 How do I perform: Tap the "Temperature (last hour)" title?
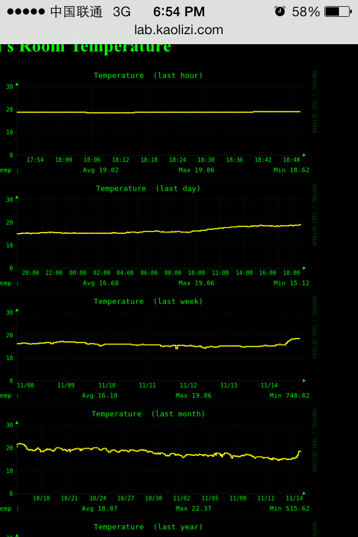(x=148, y=76)
